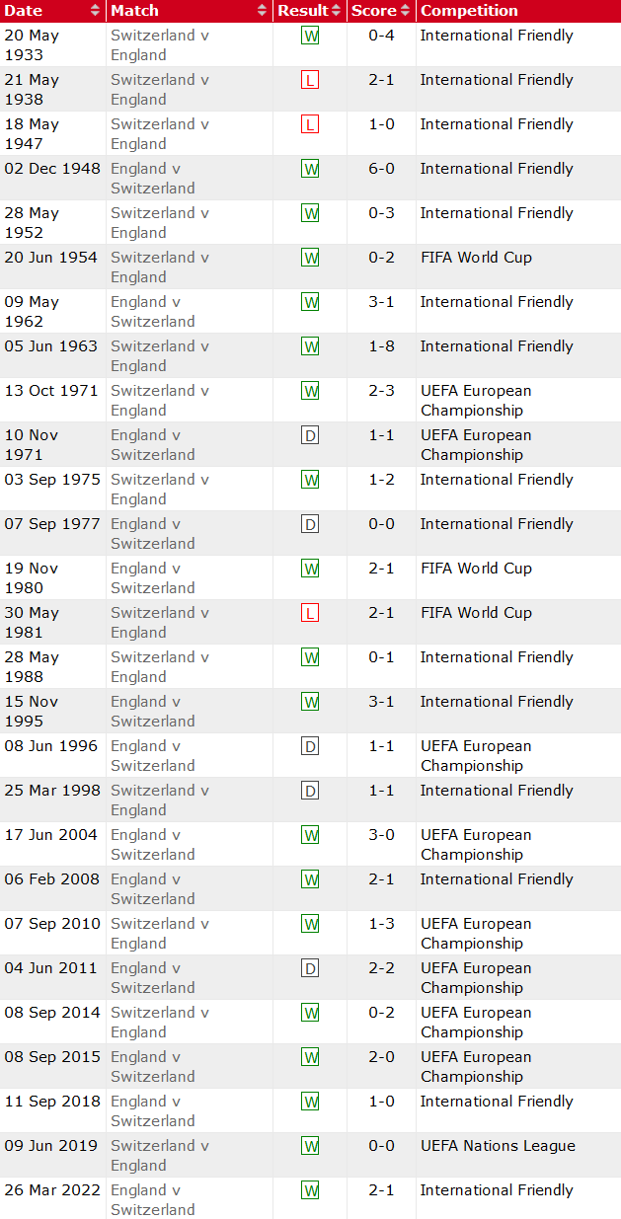Click the loss badge for 21 May 1938
Screen dimensions: 621x1219
point(310,80)
